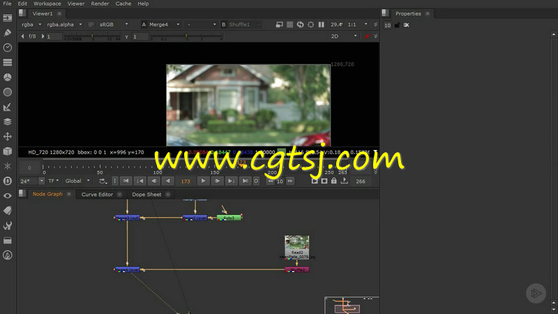The width and height of the screenshot is (558, 314).
Task: Click the current frame field showing 173
Action: point(186,181)
